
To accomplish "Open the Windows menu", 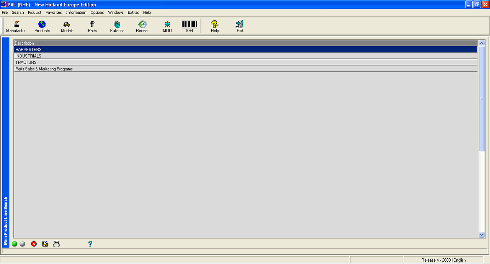I will [116, 13].
